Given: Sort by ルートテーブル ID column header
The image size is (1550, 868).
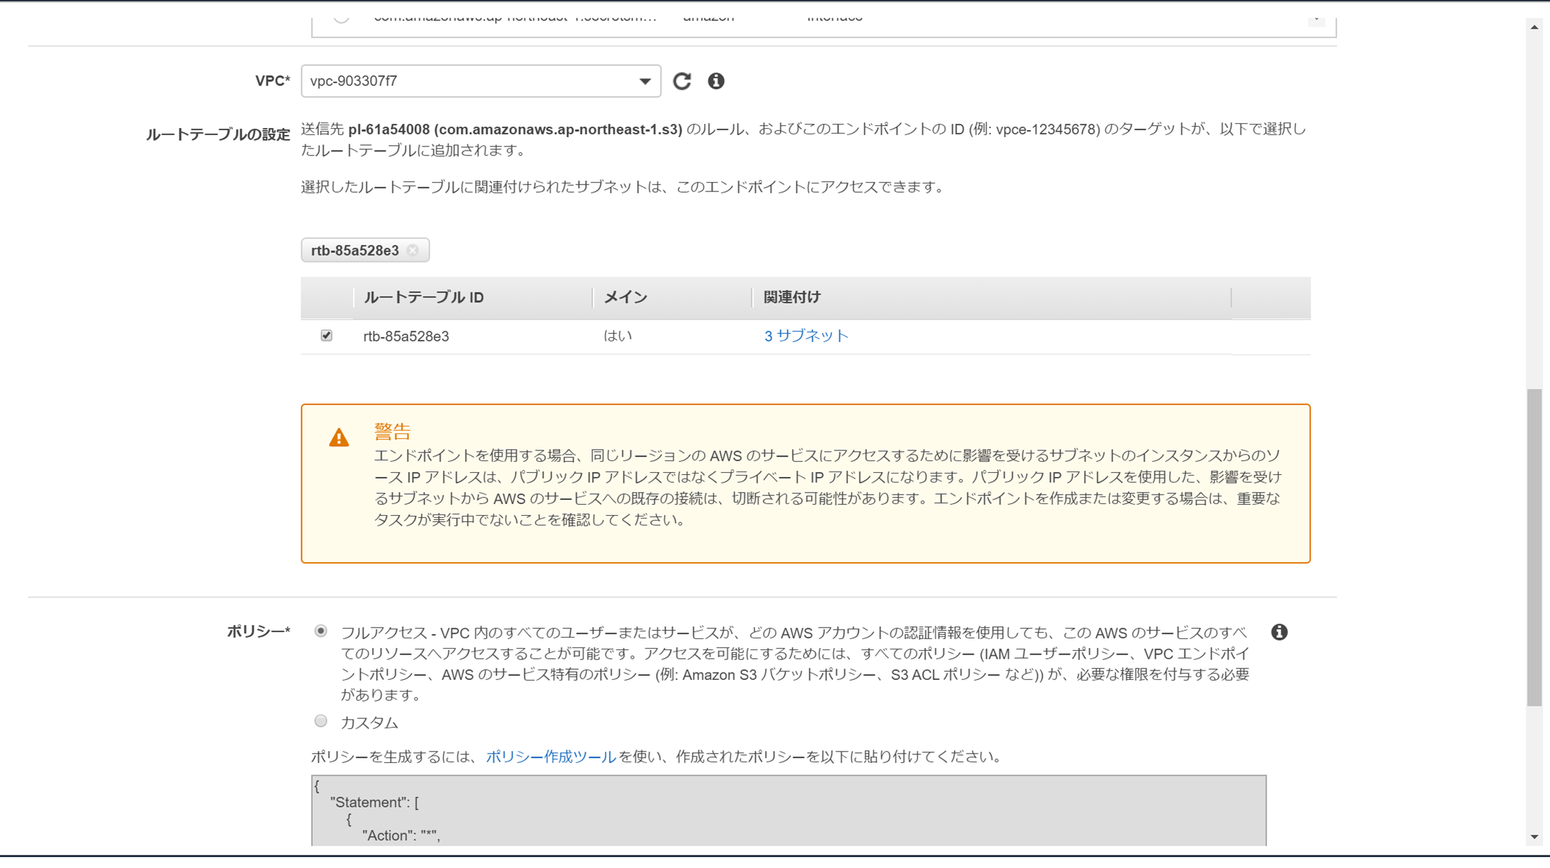Looking at the screenshot, I should coord(423,298).
